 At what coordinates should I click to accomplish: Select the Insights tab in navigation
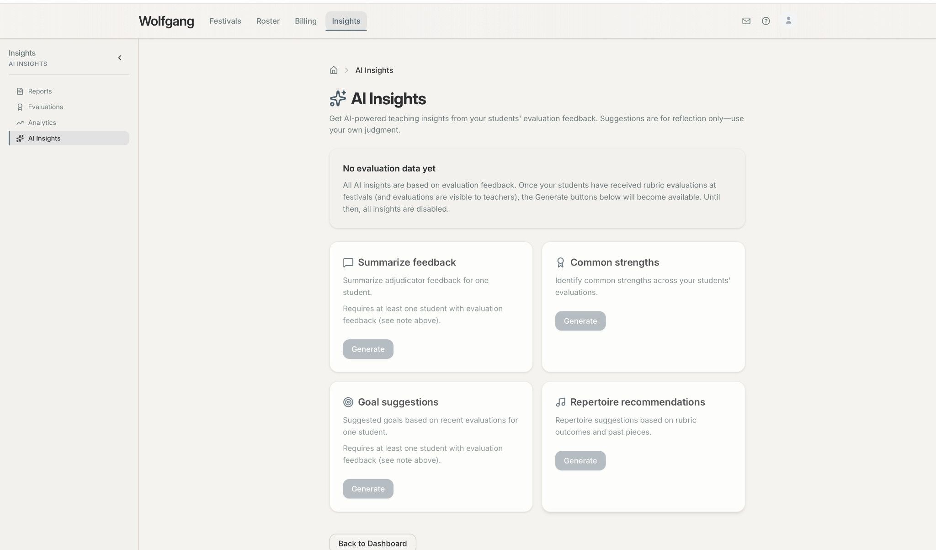click(346, 21)
